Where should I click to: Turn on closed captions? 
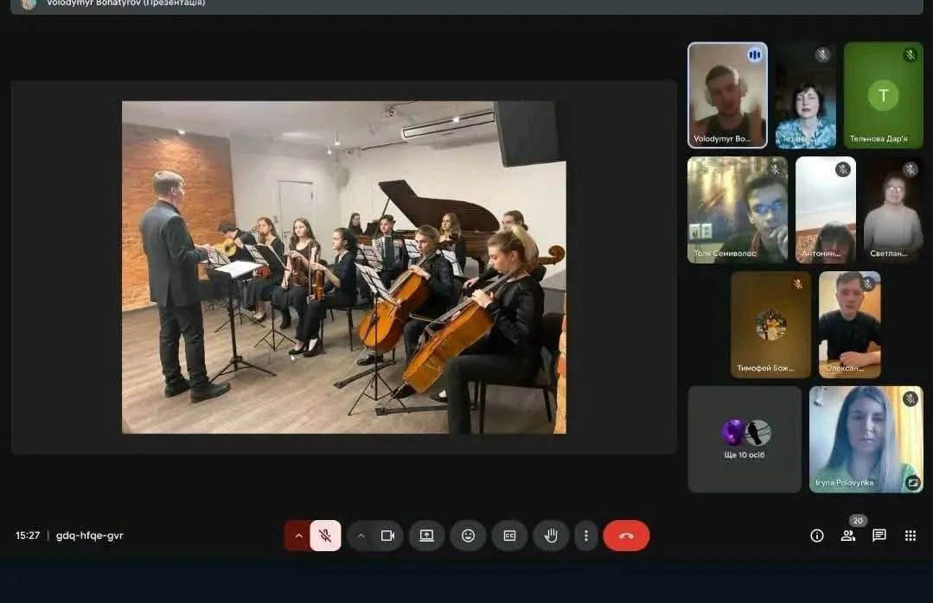509,536
